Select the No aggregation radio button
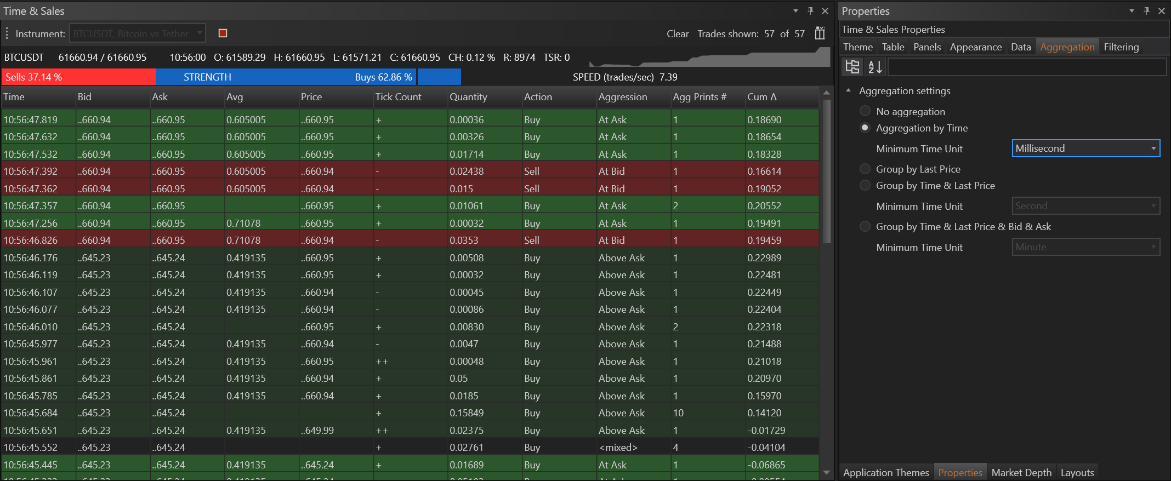This screenshot has width=1171, height=481. (865, 111)
